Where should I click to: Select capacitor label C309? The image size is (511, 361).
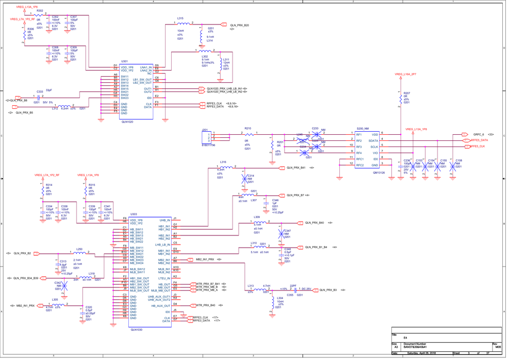coord(74,47)
